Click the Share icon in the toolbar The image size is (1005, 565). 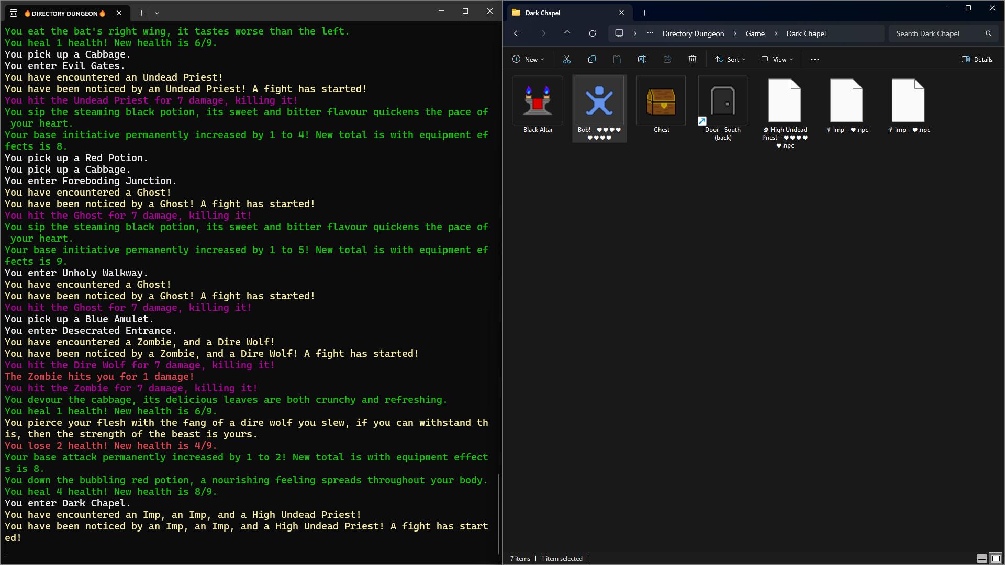(x=667, y=59)
